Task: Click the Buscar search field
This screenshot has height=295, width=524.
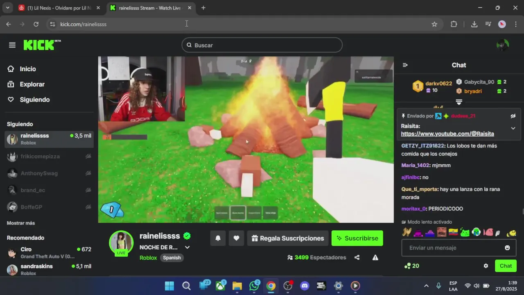Action: pyautogui.click(x=262, y=45)
